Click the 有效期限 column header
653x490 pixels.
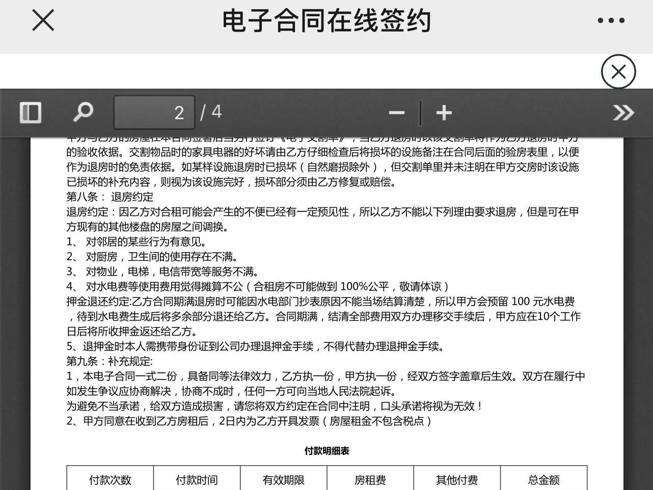(x=283, y=480)
